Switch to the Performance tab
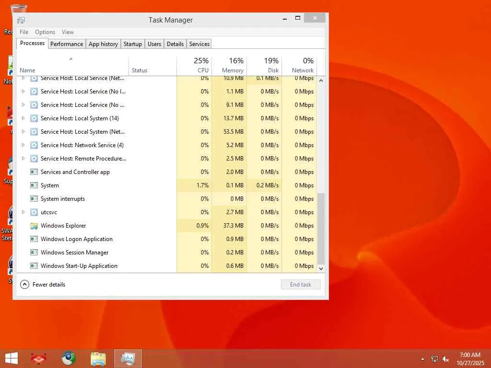The height and width of the screenshot is (368, 491). 67,44
